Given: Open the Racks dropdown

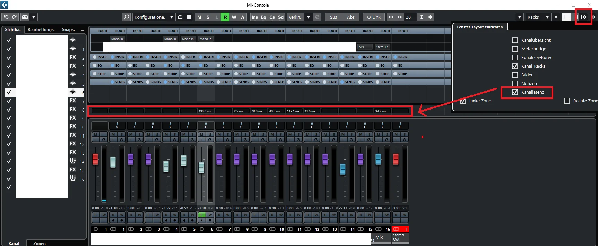Looking at the screenshot, I should click(538, 17).
